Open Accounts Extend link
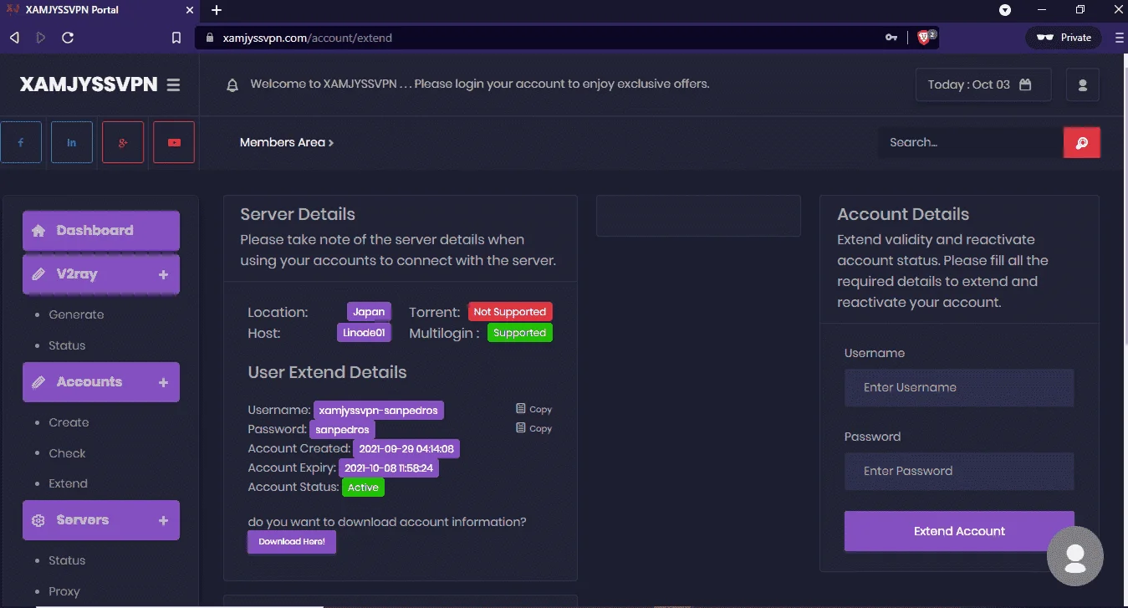The width and height of the screenshot is (1128, 608). [x=68, y=483]
